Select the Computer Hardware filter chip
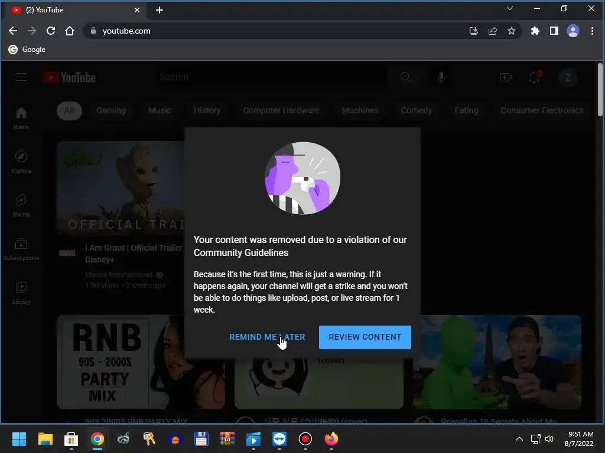Viewport: 605px width, 453px height. point(281,110)
